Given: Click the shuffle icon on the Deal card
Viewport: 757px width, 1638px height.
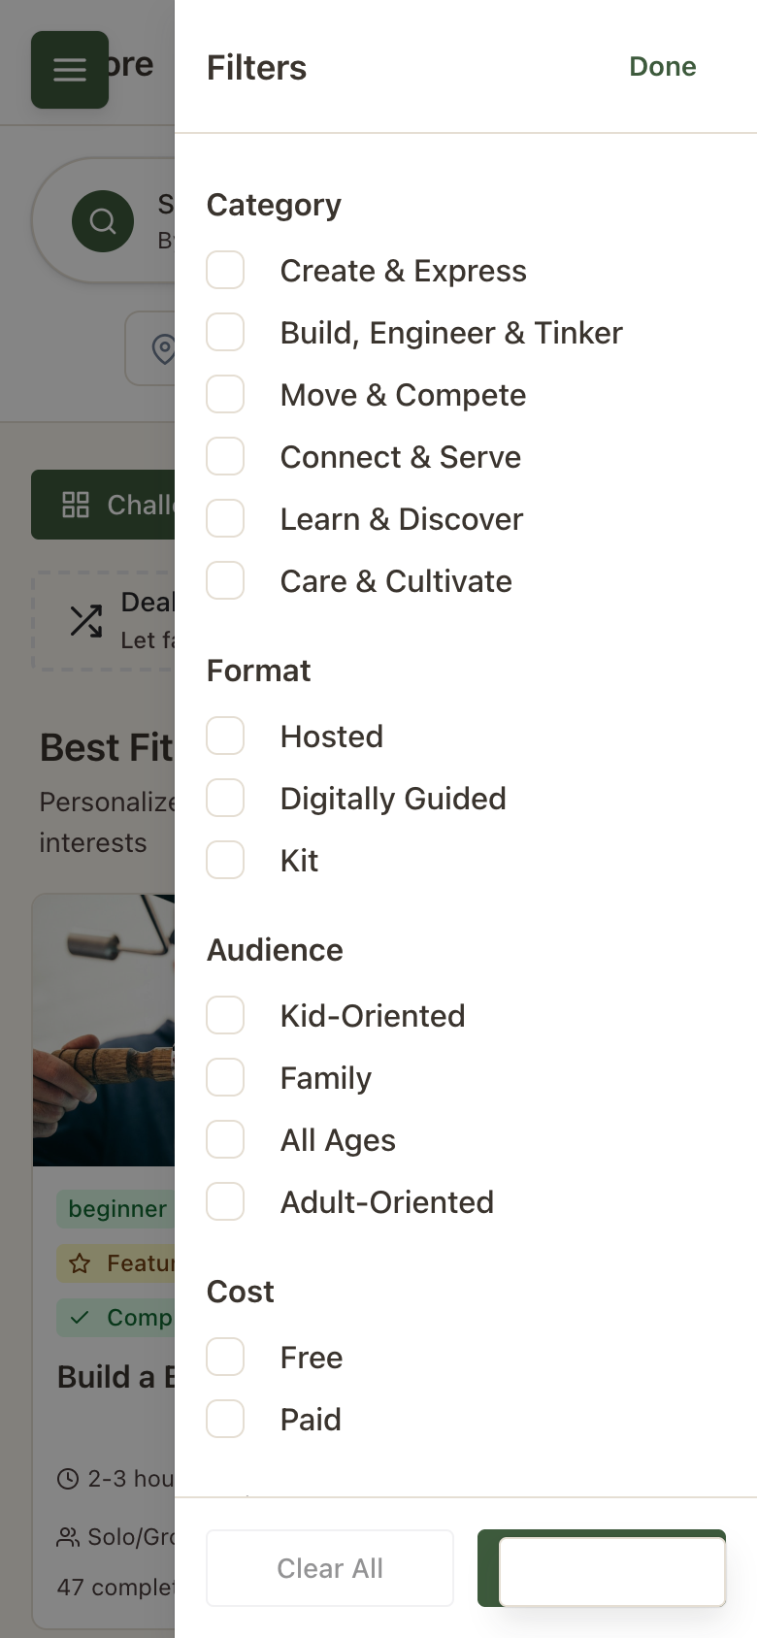Looking at the screenshot, I should (85, 621).
